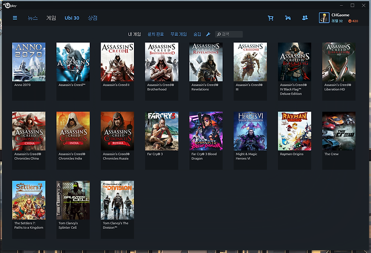371x253 pixels.
Task: Open the shopping cart icon
Action: [x=271, y=18]
